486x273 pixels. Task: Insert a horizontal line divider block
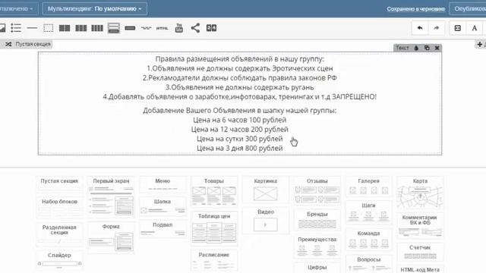[x=32, y=28]
